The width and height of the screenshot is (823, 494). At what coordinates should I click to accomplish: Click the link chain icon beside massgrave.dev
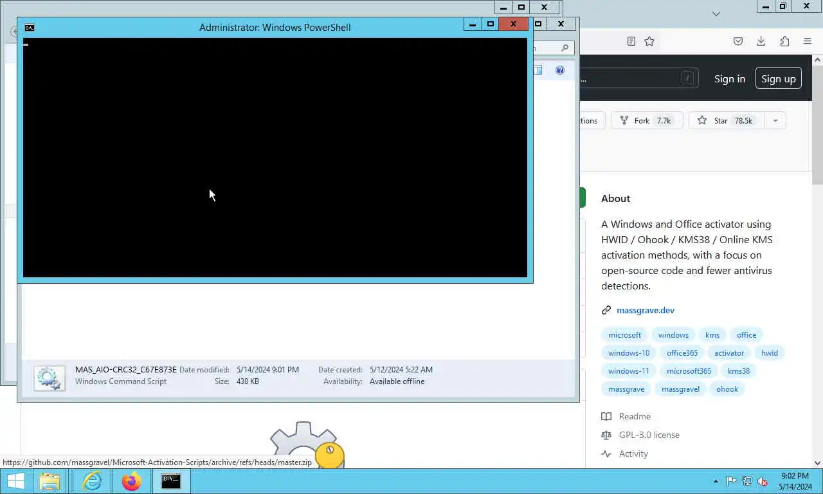pos(606,310)
